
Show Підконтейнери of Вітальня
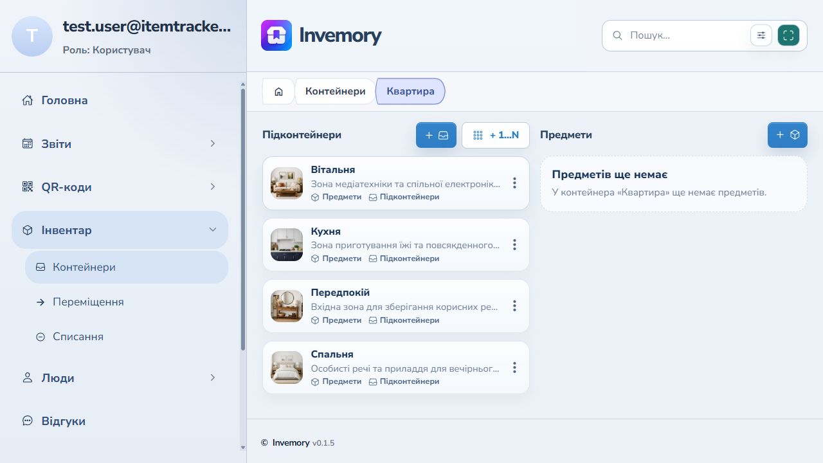pyautogui.click(x=404, y=197)
